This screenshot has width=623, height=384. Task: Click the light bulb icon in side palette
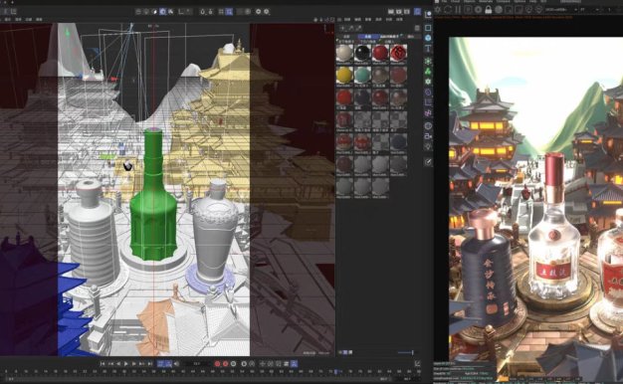[428, 146]
